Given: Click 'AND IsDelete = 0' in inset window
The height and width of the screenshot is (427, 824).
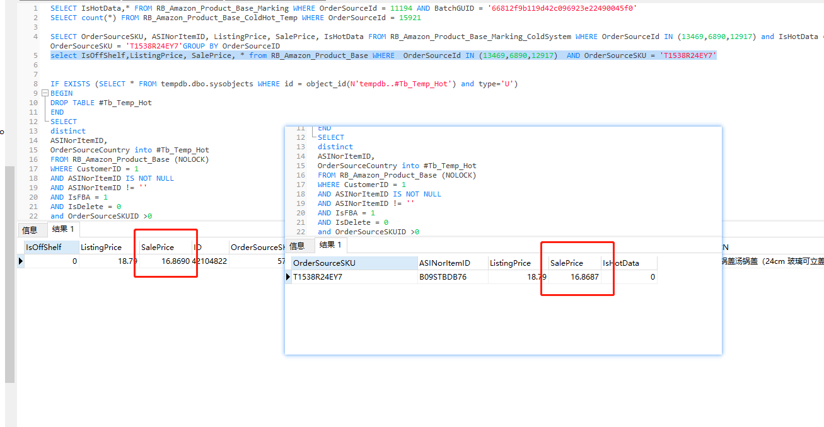Looking at the screenshot, I should [353, 222].
